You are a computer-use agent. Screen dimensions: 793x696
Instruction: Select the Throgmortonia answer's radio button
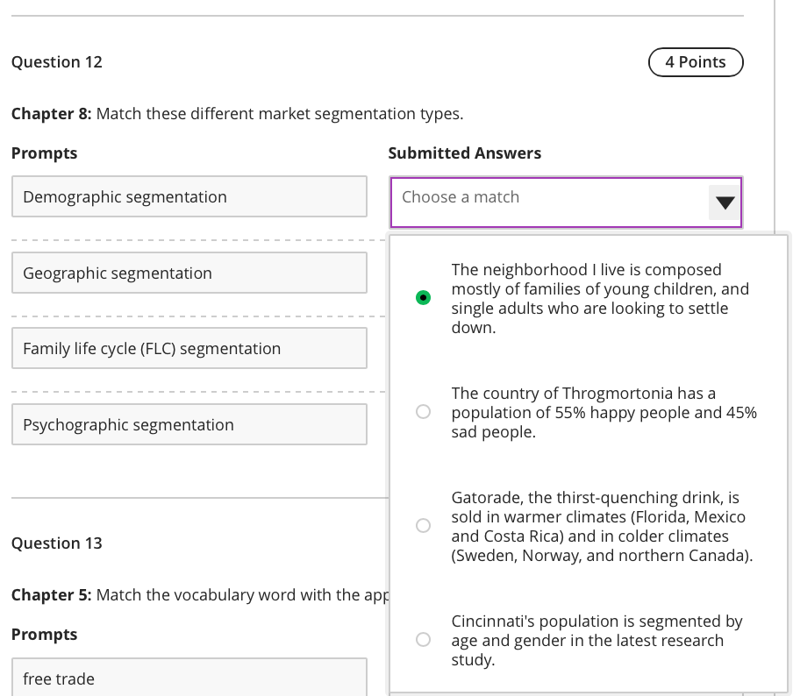(423, 411)
